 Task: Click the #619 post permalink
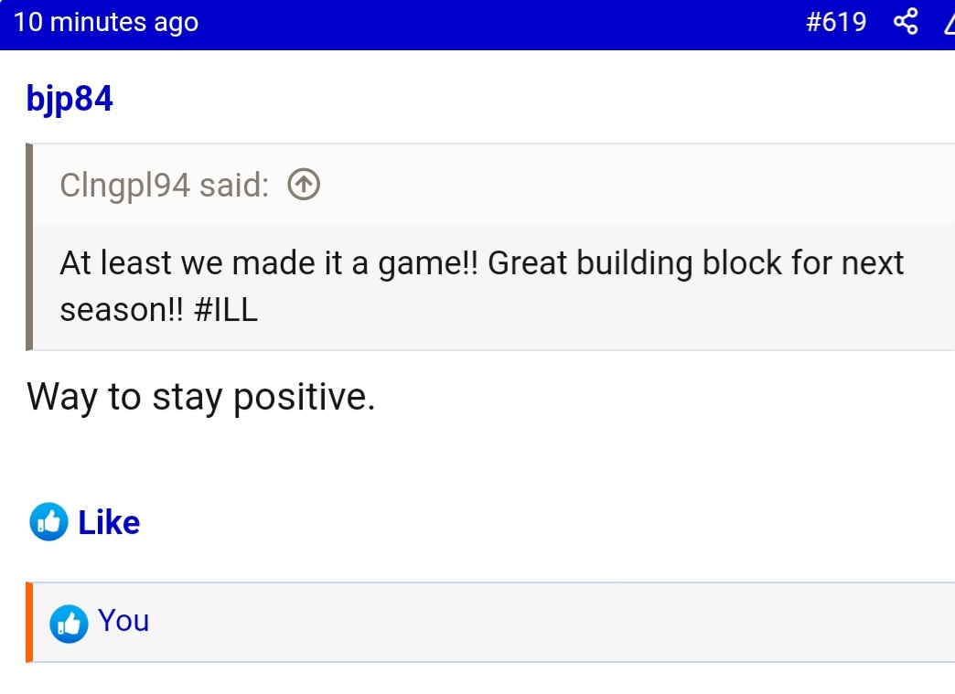pos(838,22)
